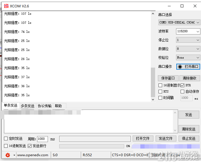
Task: Click the S:0 status bar entry
Action: tap(55, 155)
